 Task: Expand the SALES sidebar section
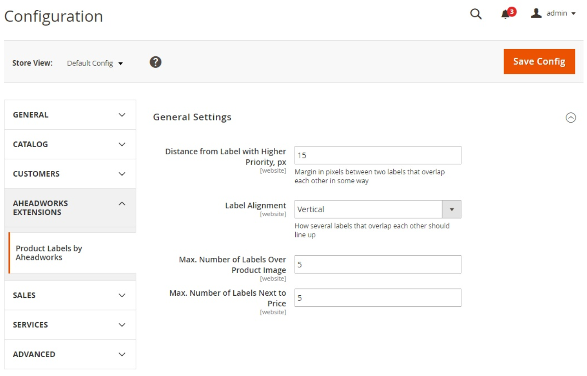coord(70,295)
